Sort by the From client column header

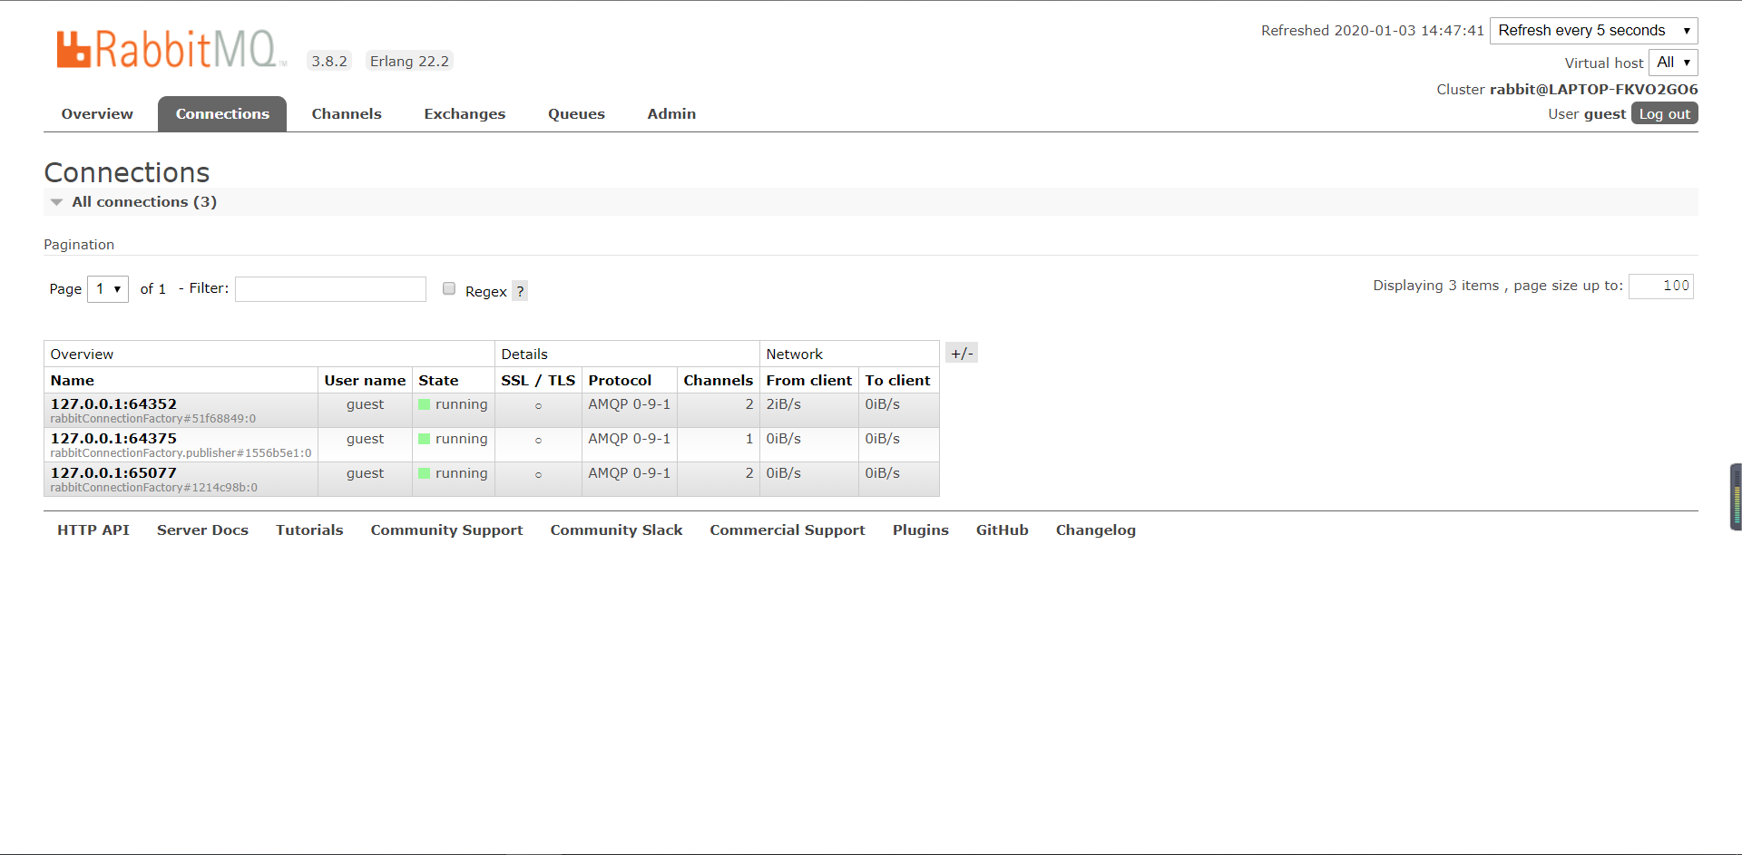[x=808, y=381]
